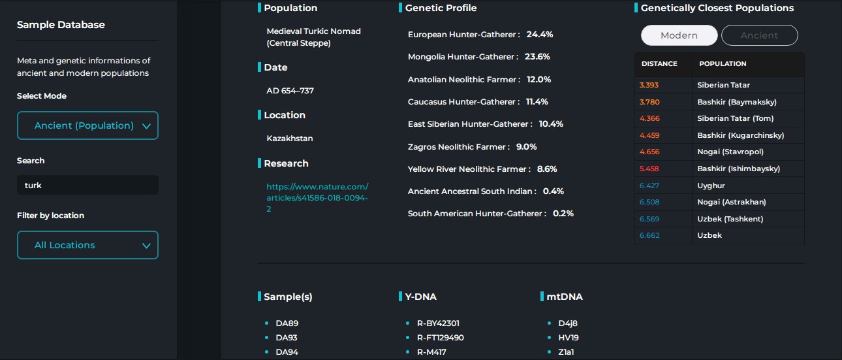Image resolution: width=842 pixels, height=360 pixels.
Task: Click the POPULATION column header
Action: click(x=723, y=64)
